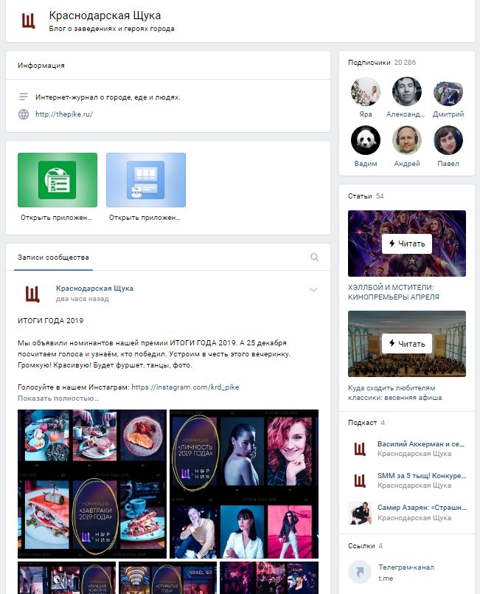The image size is (480, 594).
Task: Select the Записи сообщества tab
Action: [x=53, y=258]
